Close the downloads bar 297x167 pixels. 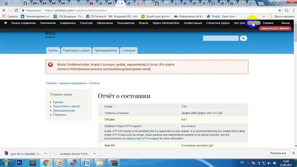(x=293, y=153)
